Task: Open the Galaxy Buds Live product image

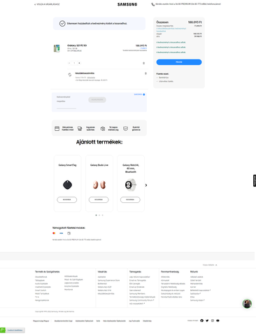Action: coord(99,185)
